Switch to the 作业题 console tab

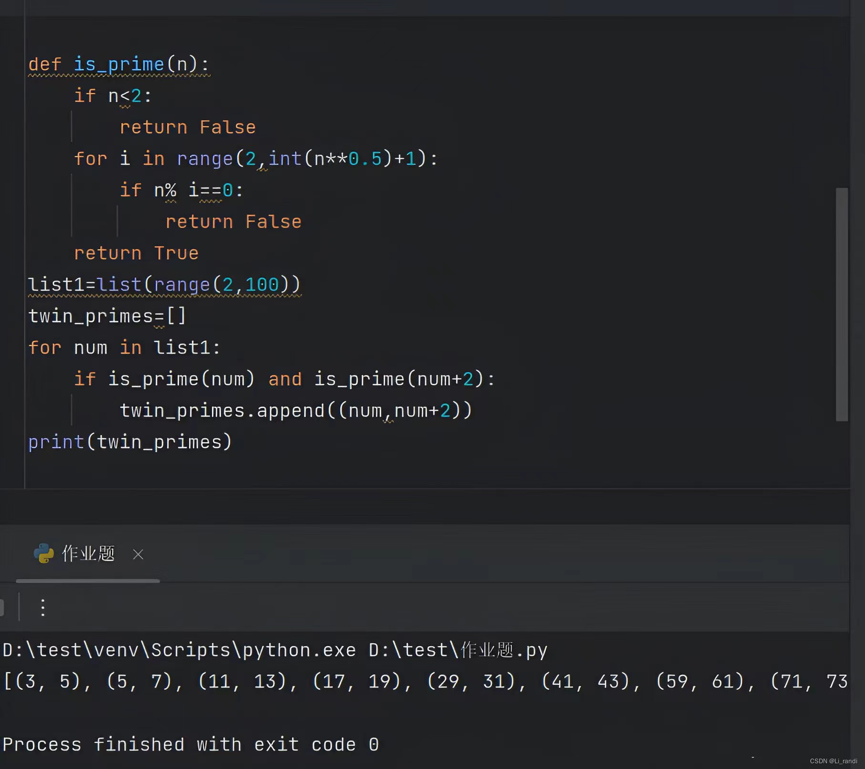[88, 554]
